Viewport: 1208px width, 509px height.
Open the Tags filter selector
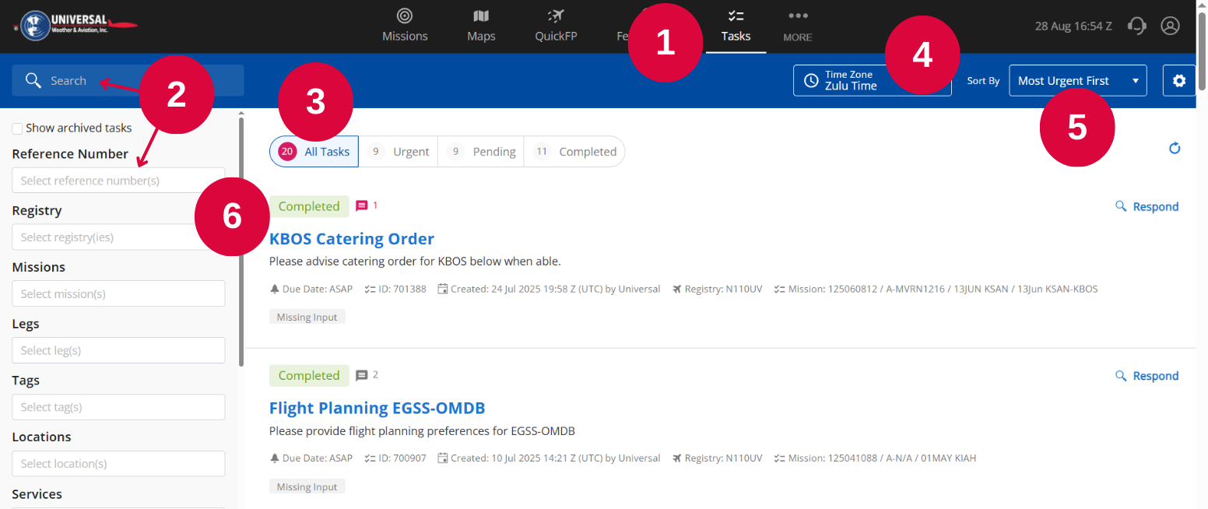click(118, 407)
